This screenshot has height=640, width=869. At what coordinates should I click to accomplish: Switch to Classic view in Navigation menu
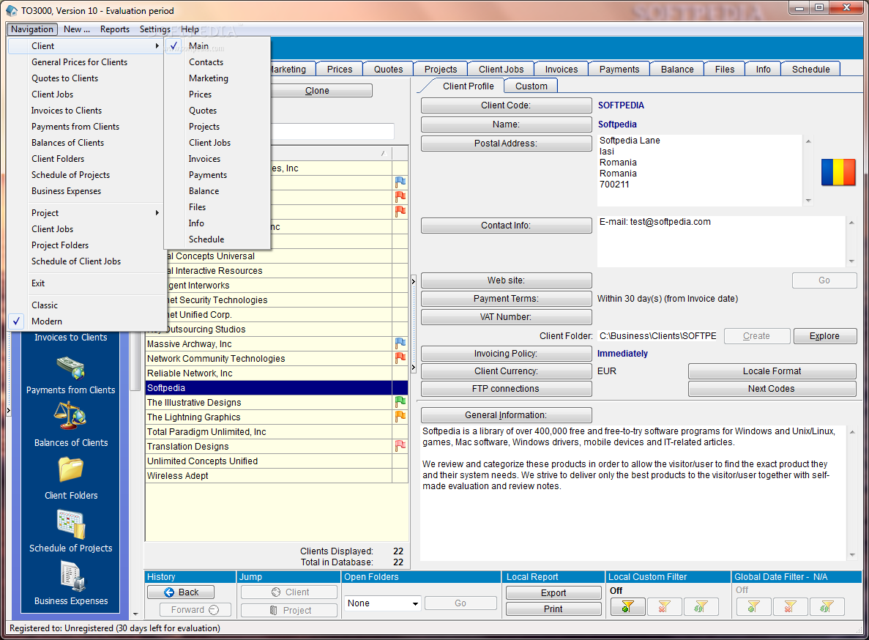(45, 305)
